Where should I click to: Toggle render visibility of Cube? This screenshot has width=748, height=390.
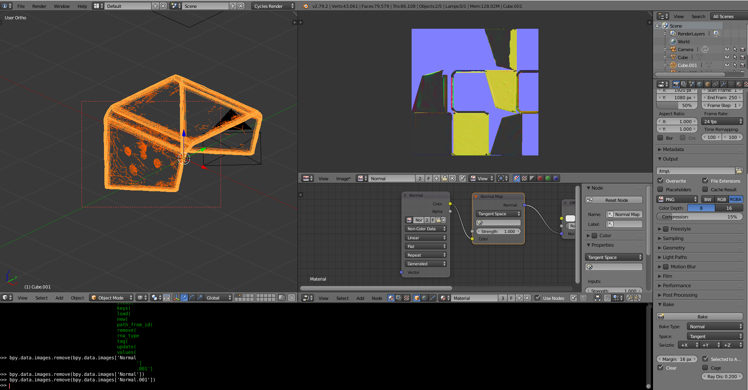coord(742,57)
